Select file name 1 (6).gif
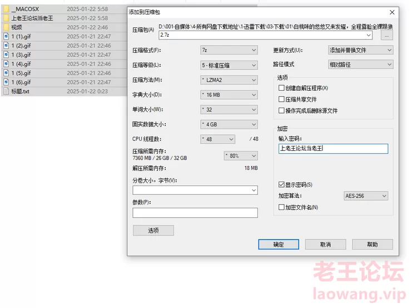 click(21, 82)
